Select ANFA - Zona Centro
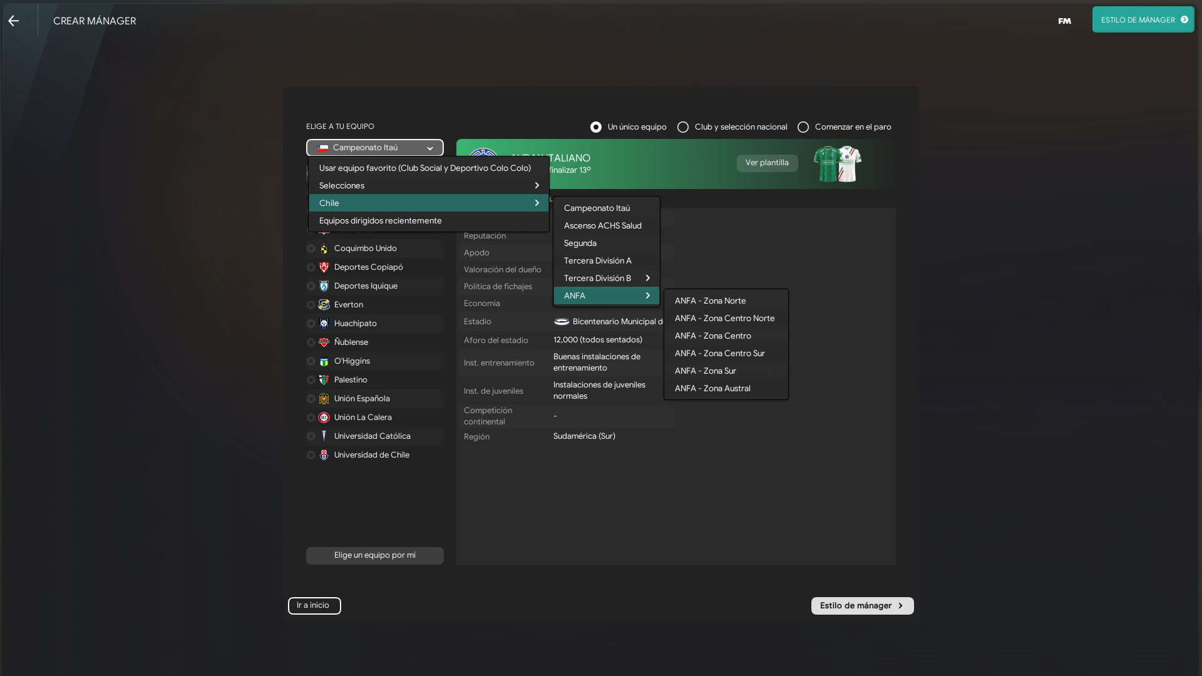The height and width of the screenshot is (676, 1202). 726,335
